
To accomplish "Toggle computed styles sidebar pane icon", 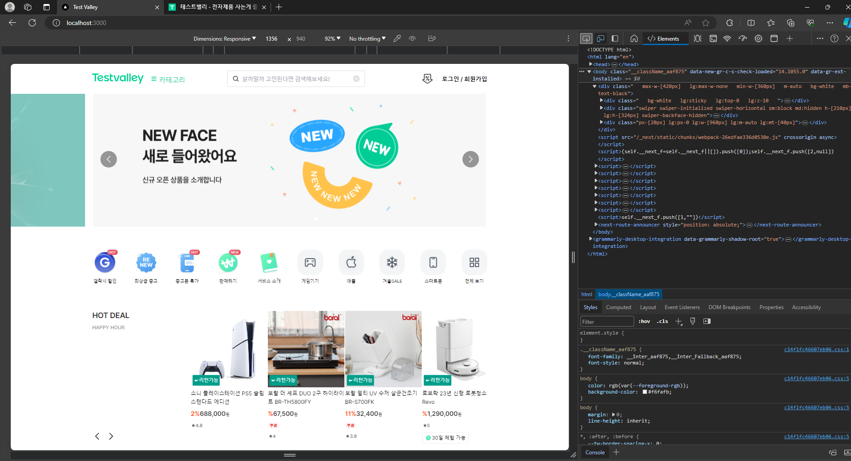I will click(707, 321).
